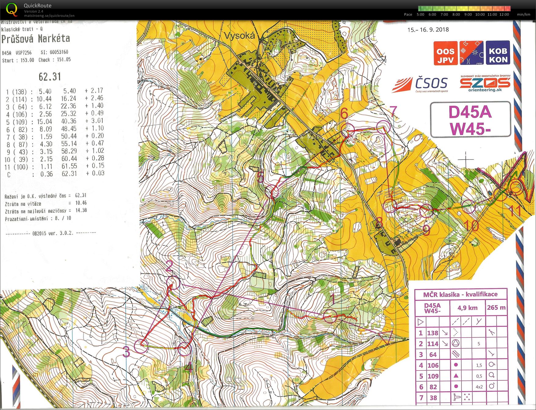The image size is (536, 410).
Task: Click split row 5 (109)
Action: [x=55, y=121]
